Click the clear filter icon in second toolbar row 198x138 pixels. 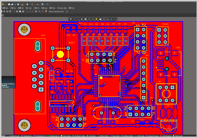pos(36,12)
